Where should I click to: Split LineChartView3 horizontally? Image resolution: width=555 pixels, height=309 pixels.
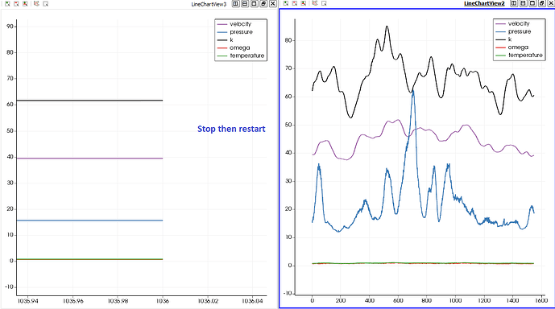(x=236, y=3)
